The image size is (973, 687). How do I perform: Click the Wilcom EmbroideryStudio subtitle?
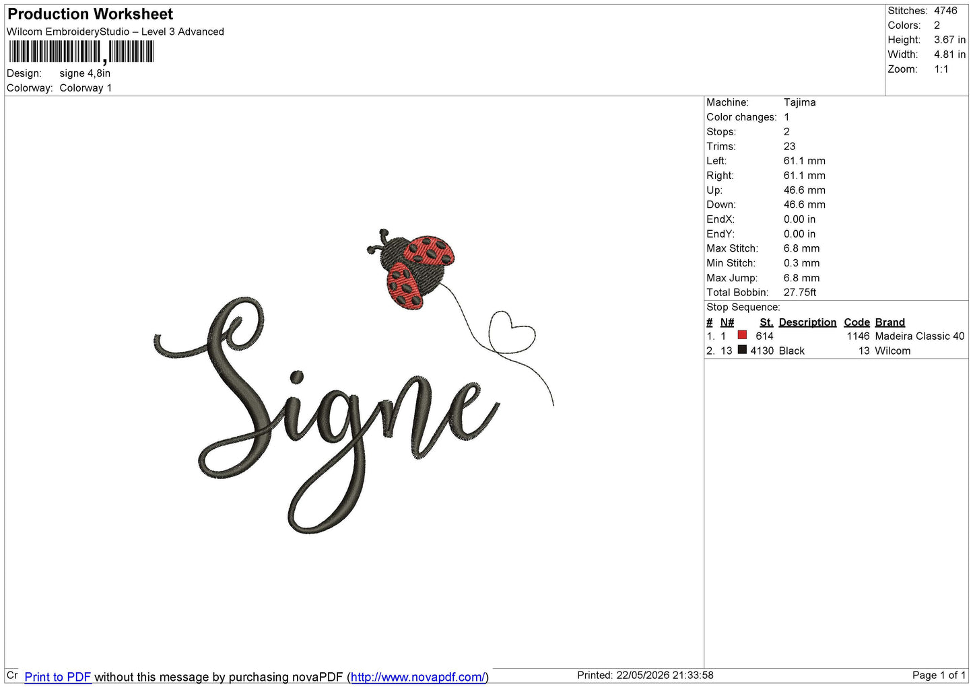coord(115,32)
